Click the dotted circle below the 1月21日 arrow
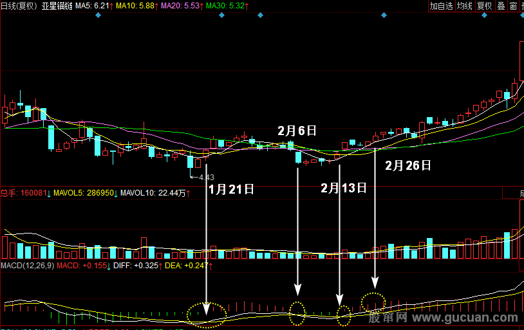Viewport: 524px width, 330px height. click(x=207, y=315)
